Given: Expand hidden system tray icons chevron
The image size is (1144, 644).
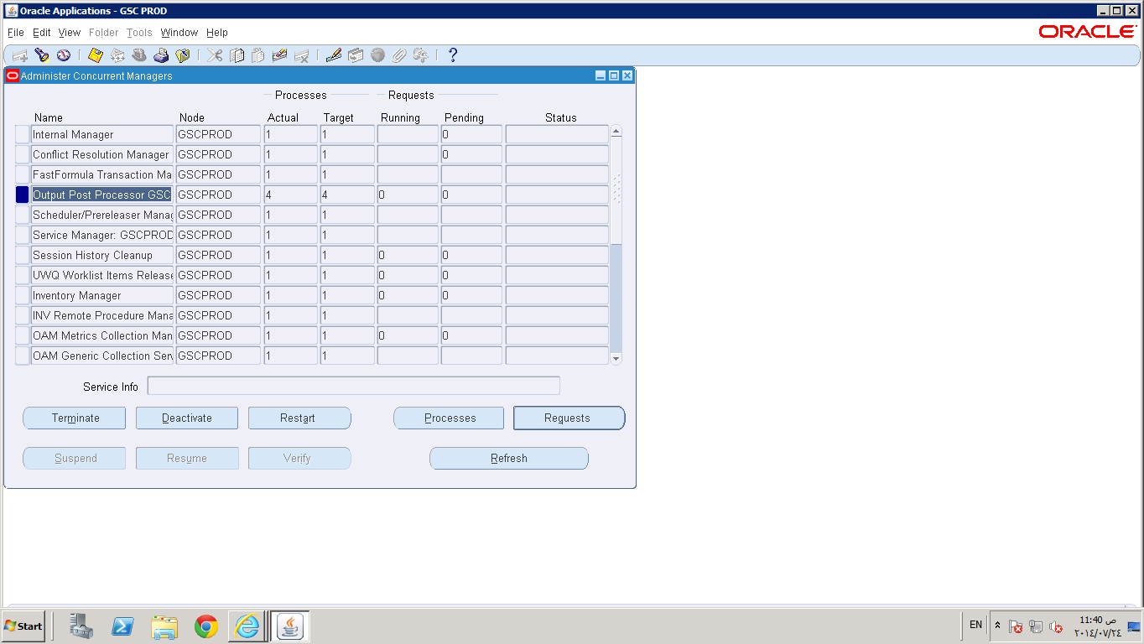Looking at the screenshot, I should pyautogui.click(x=997, y=626).
